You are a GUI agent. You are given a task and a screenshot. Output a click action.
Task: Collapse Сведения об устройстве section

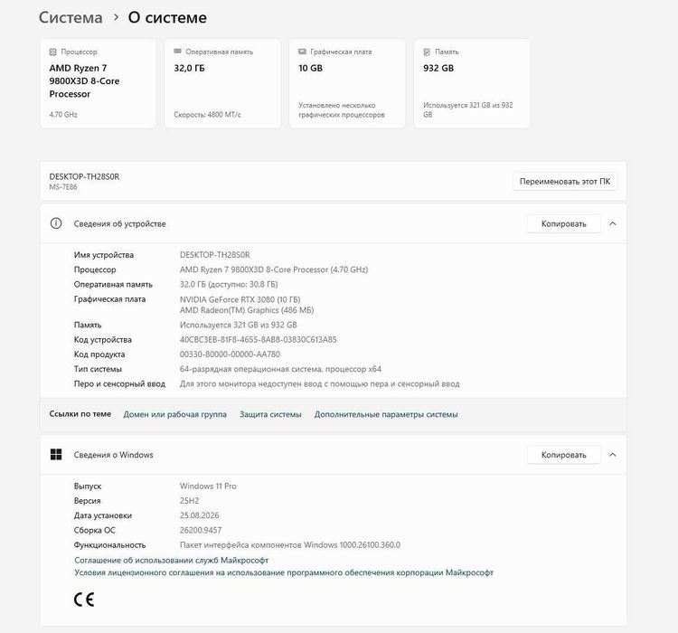tap(613, 223)
